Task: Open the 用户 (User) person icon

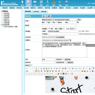Action: pyautogui.click(x=47, y=2)
